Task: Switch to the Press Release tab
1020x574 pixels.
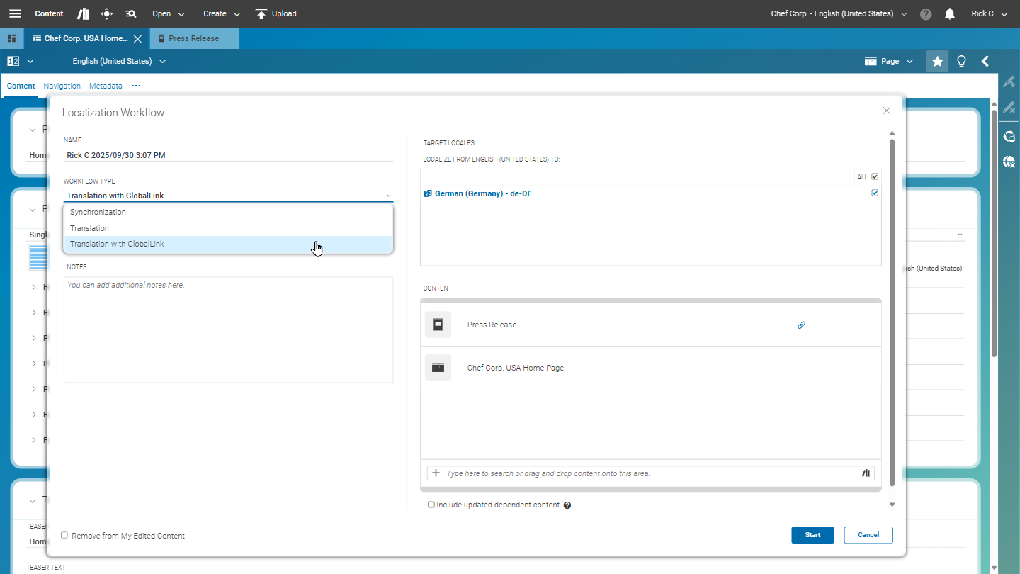Action: [193, 38]
